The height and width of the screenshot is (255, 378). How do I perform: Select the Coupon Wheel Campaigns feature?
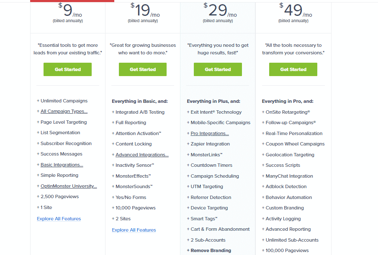click(295, 143)
